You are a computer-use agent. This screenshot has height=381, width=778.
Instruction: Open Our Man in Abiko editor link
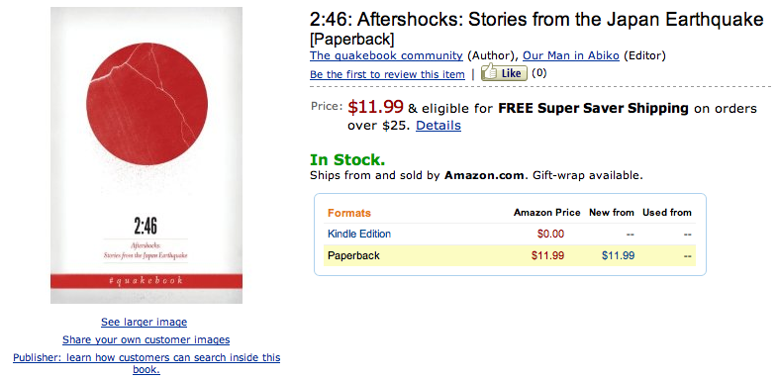click(571, 55)
